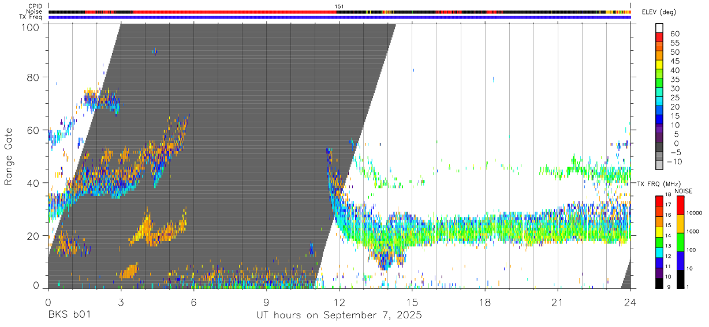Click the light gray -10 elevation color band
The height and width of the screenshot is (327, 709).
[659, 166]
